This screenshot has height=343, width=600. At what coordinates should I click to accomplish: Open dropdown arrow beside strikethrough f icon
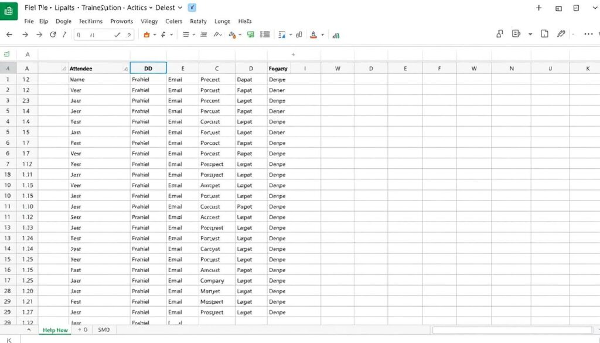(172, 35)
